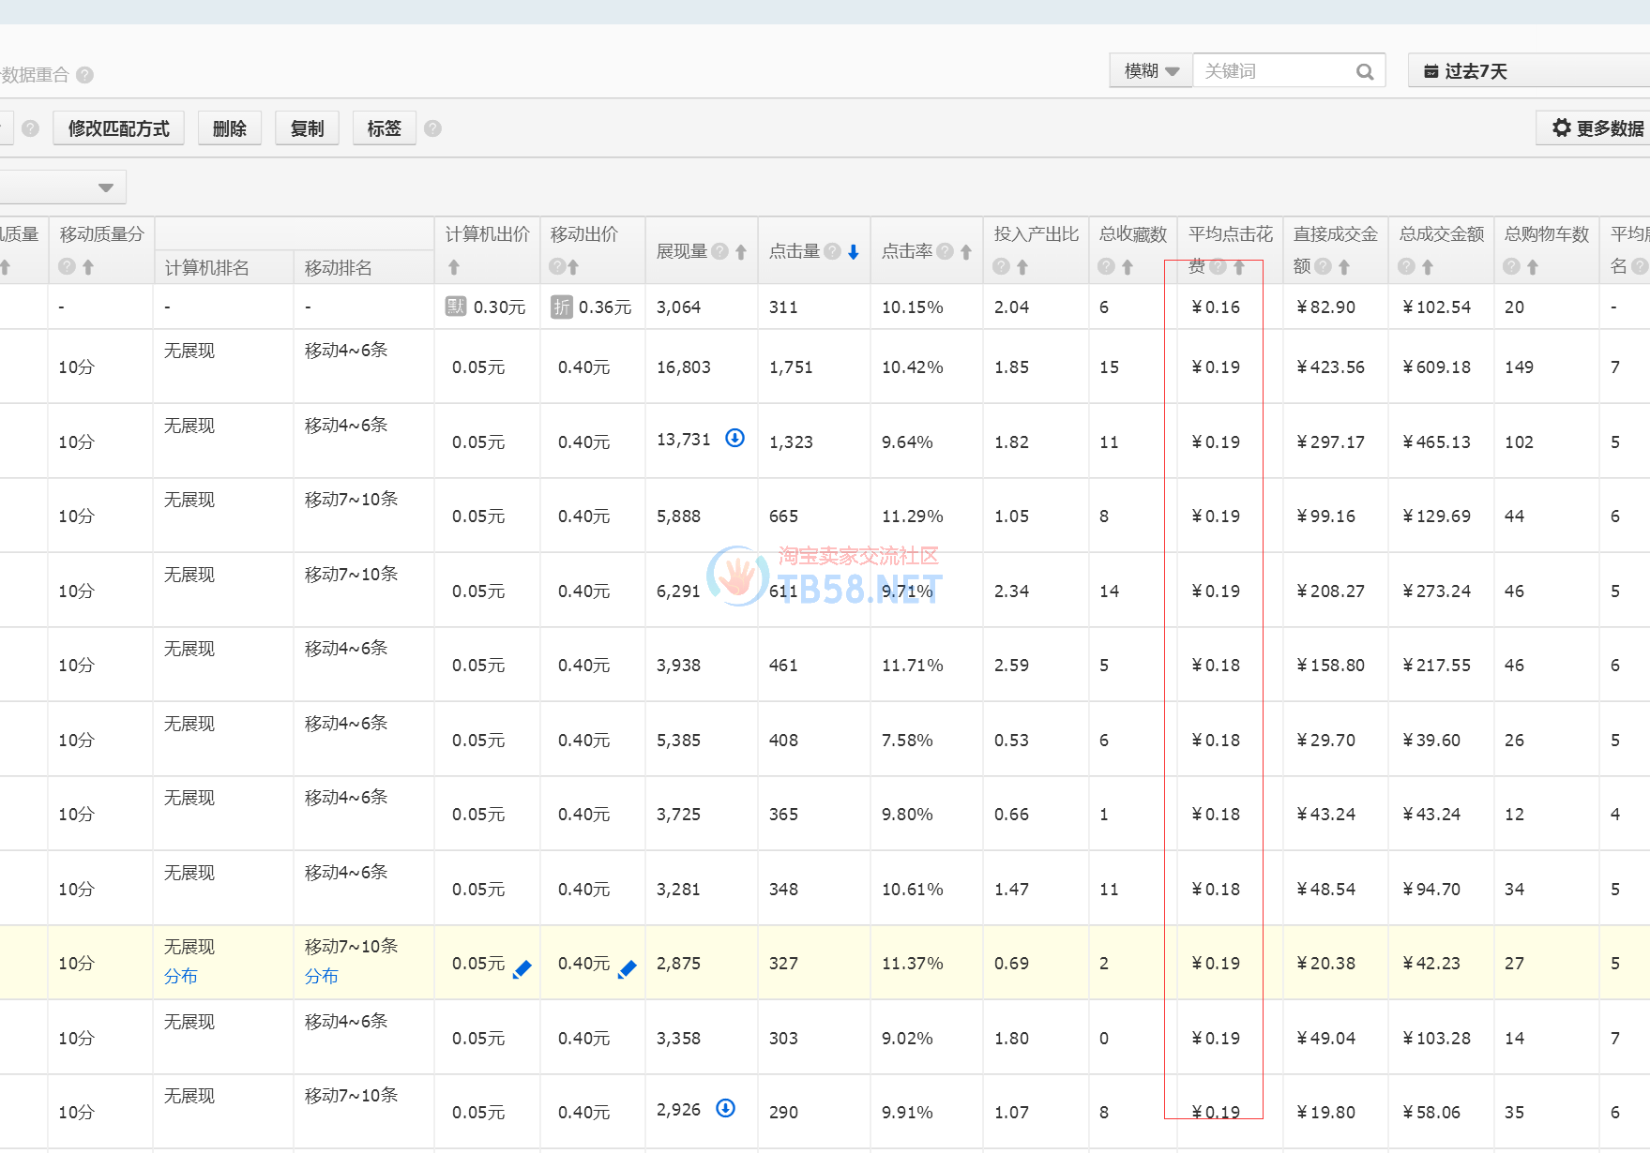
Task: Focus the 关键词 search input field
Action: tap(1274, 71)
